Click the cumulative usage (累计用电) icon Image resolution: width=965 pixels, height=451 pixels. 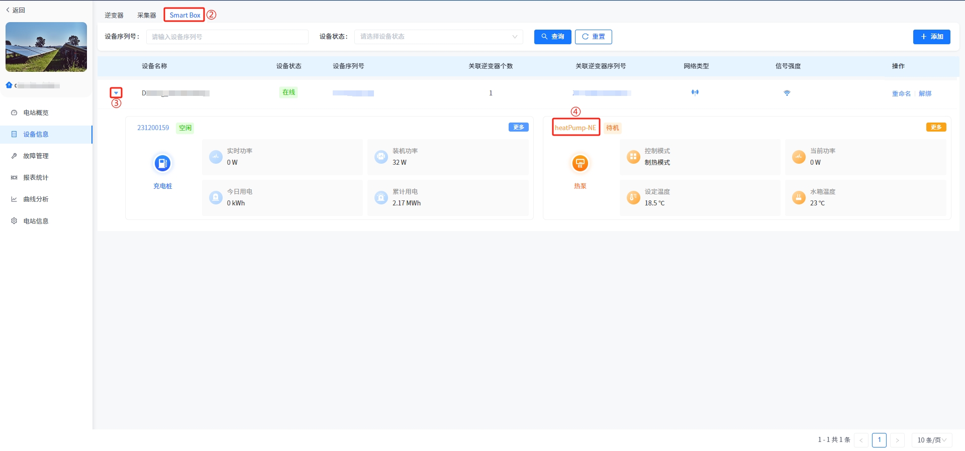[x=381, y=197]
